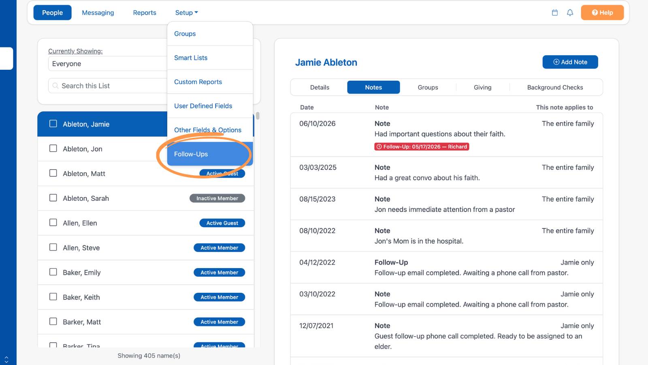The width and height of the screenshot is (648, 365).
Task: Select Other Fields & Options entry
Action: tap(210, 130)
